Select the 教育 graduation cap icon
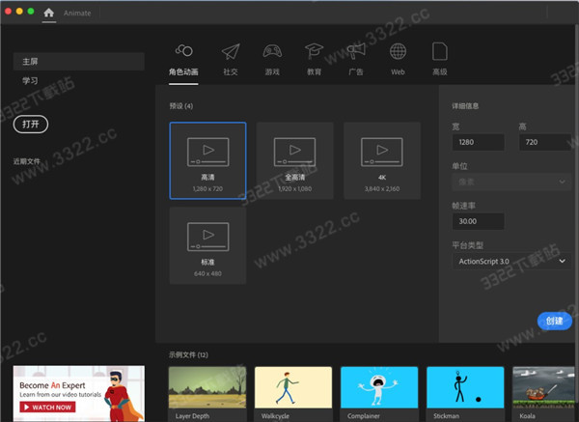The height and width of the screenshot is (422, 579). pos(314,50)
